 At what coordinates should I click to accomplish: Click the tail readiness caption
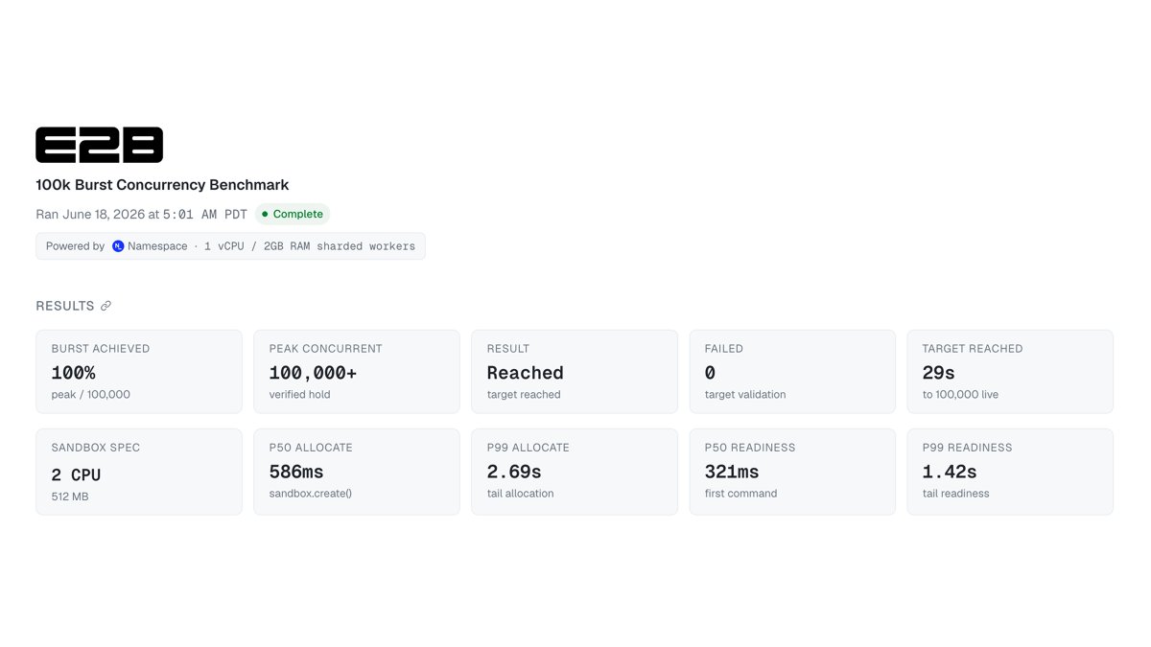pos(956,494)
